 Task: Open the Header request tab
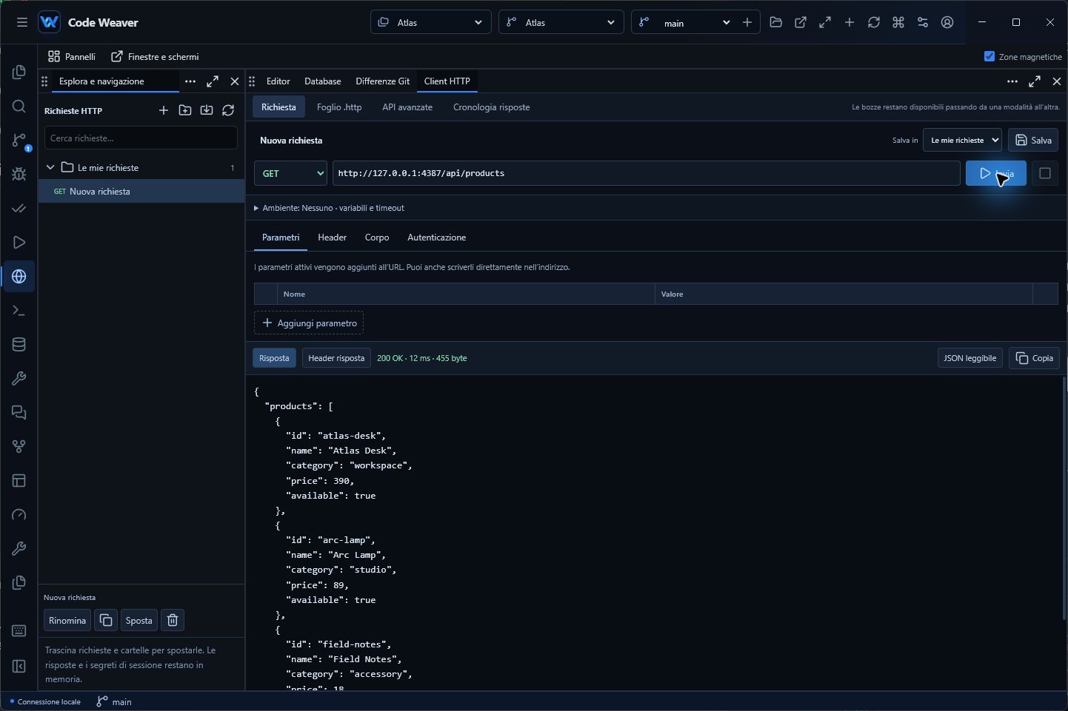332,237
